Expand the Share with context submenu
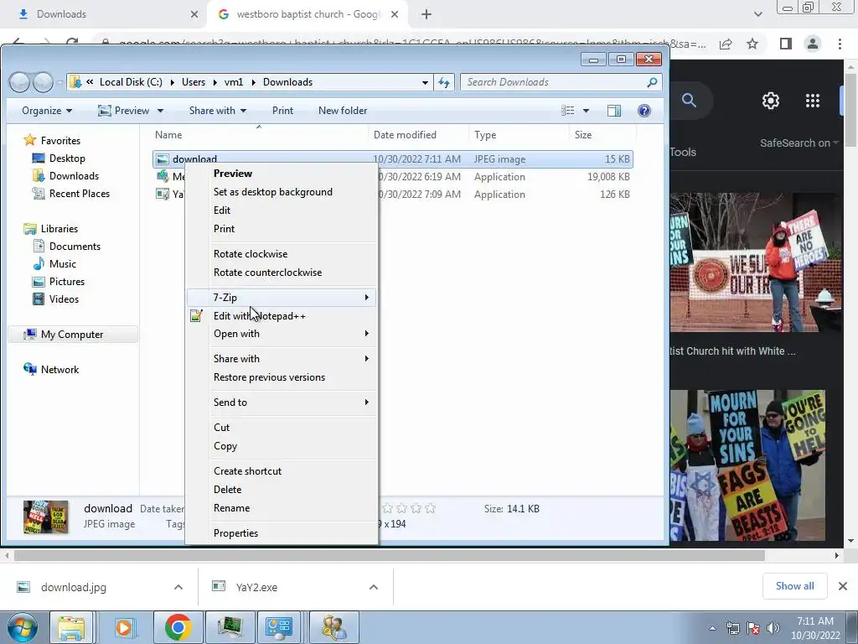The height and width of the screenshot is (644, 858). click(x=282, y=359)
